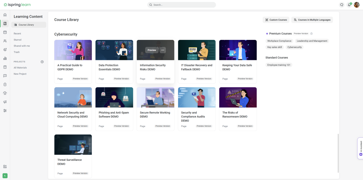
Task: Filter by Leadership and Management tag
Action: point(312,41)
